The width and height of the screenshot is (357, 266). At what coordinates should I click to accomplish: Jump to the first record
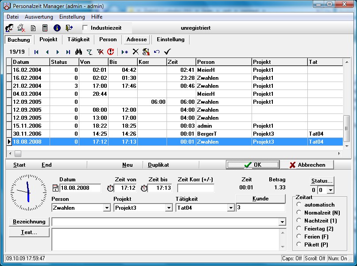click(36, 52)
